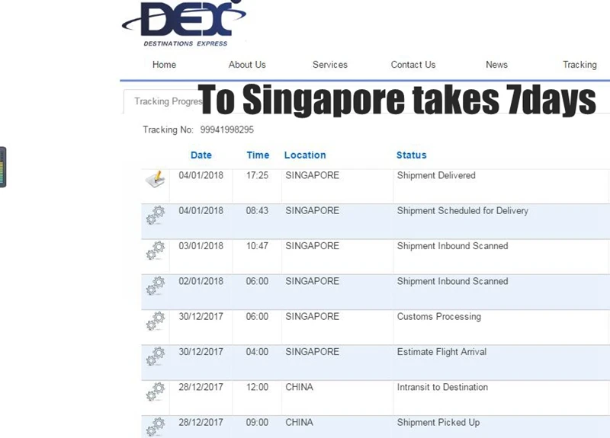Select Shipment Inbound Scanned on 02/01/2018
This screenshot has width=610, height=438.
click(x=452, y=281)
